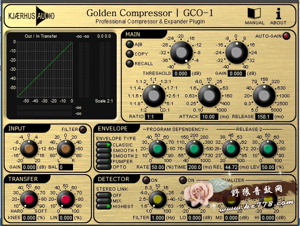Click the TIME value field 200.0
The image size is (300, 226).
tap(194, 167)
